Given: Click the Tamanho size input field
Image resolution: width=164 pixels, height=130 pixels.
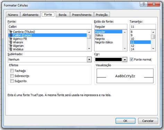Looking at the screenshot, I should coord(143,27).
